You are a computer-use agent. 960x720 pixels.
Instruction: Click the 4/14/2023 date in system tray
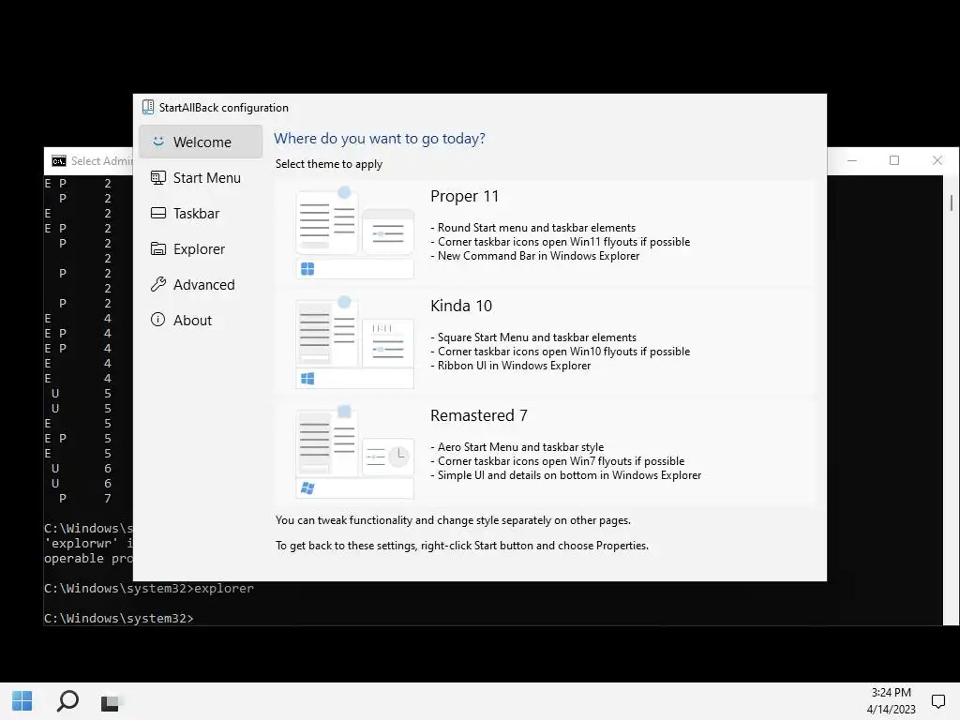click(891, 710)
